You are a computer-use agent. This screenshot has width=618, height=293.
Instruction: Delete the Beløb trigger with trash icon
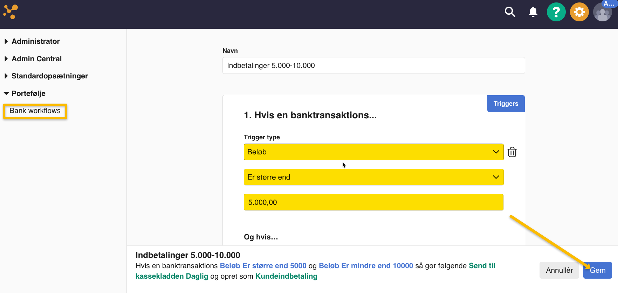(x=512, y=152)
